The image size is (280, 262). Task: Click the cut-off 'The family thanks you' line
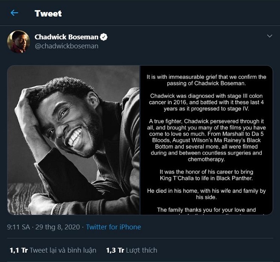207,210
